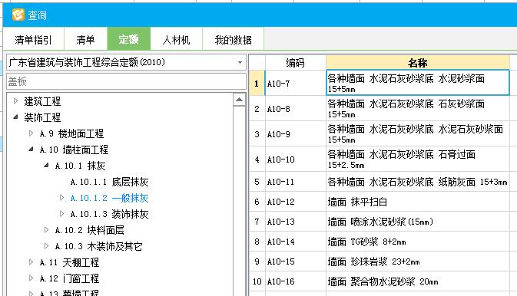
Task: Click name cell 墙面 珍珠岩浆 23+2mm
Action: point(418,261)
